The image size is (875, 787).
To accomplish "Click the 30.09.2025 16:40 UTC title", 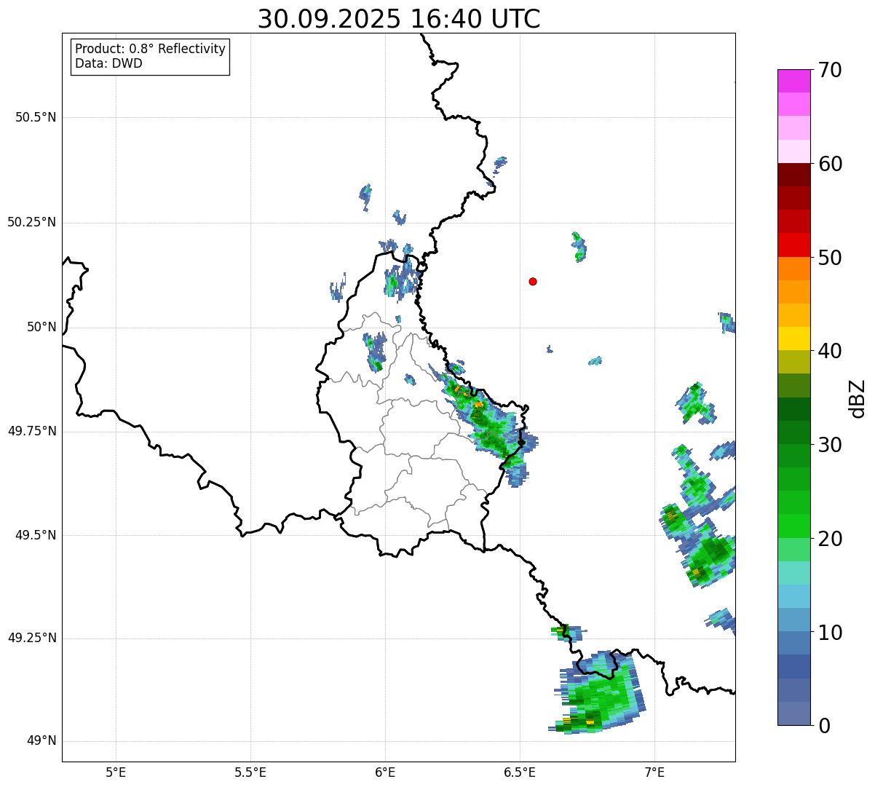I will pos(399,19).
